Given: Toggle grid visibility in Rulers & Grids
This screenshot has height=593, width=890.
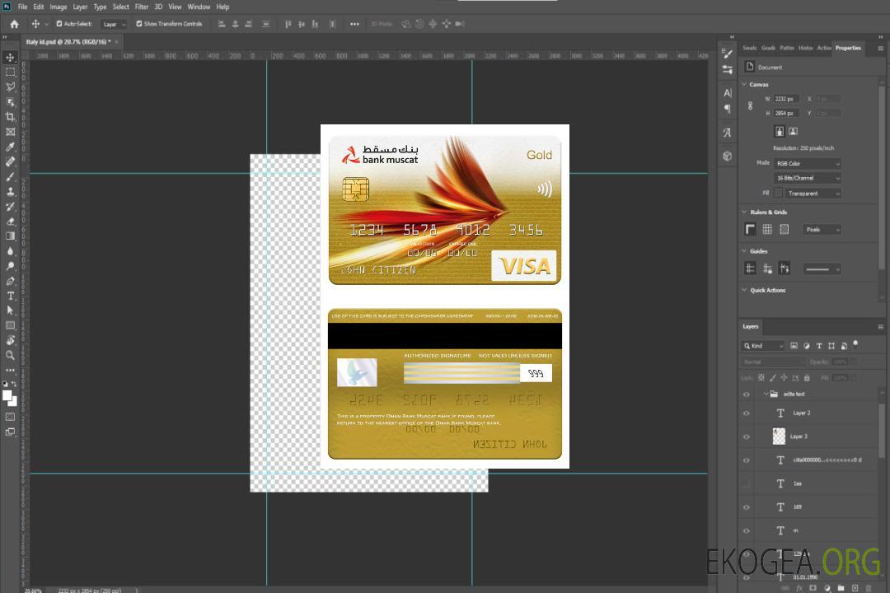Looking at the screenshot, I should pos(767,229).
